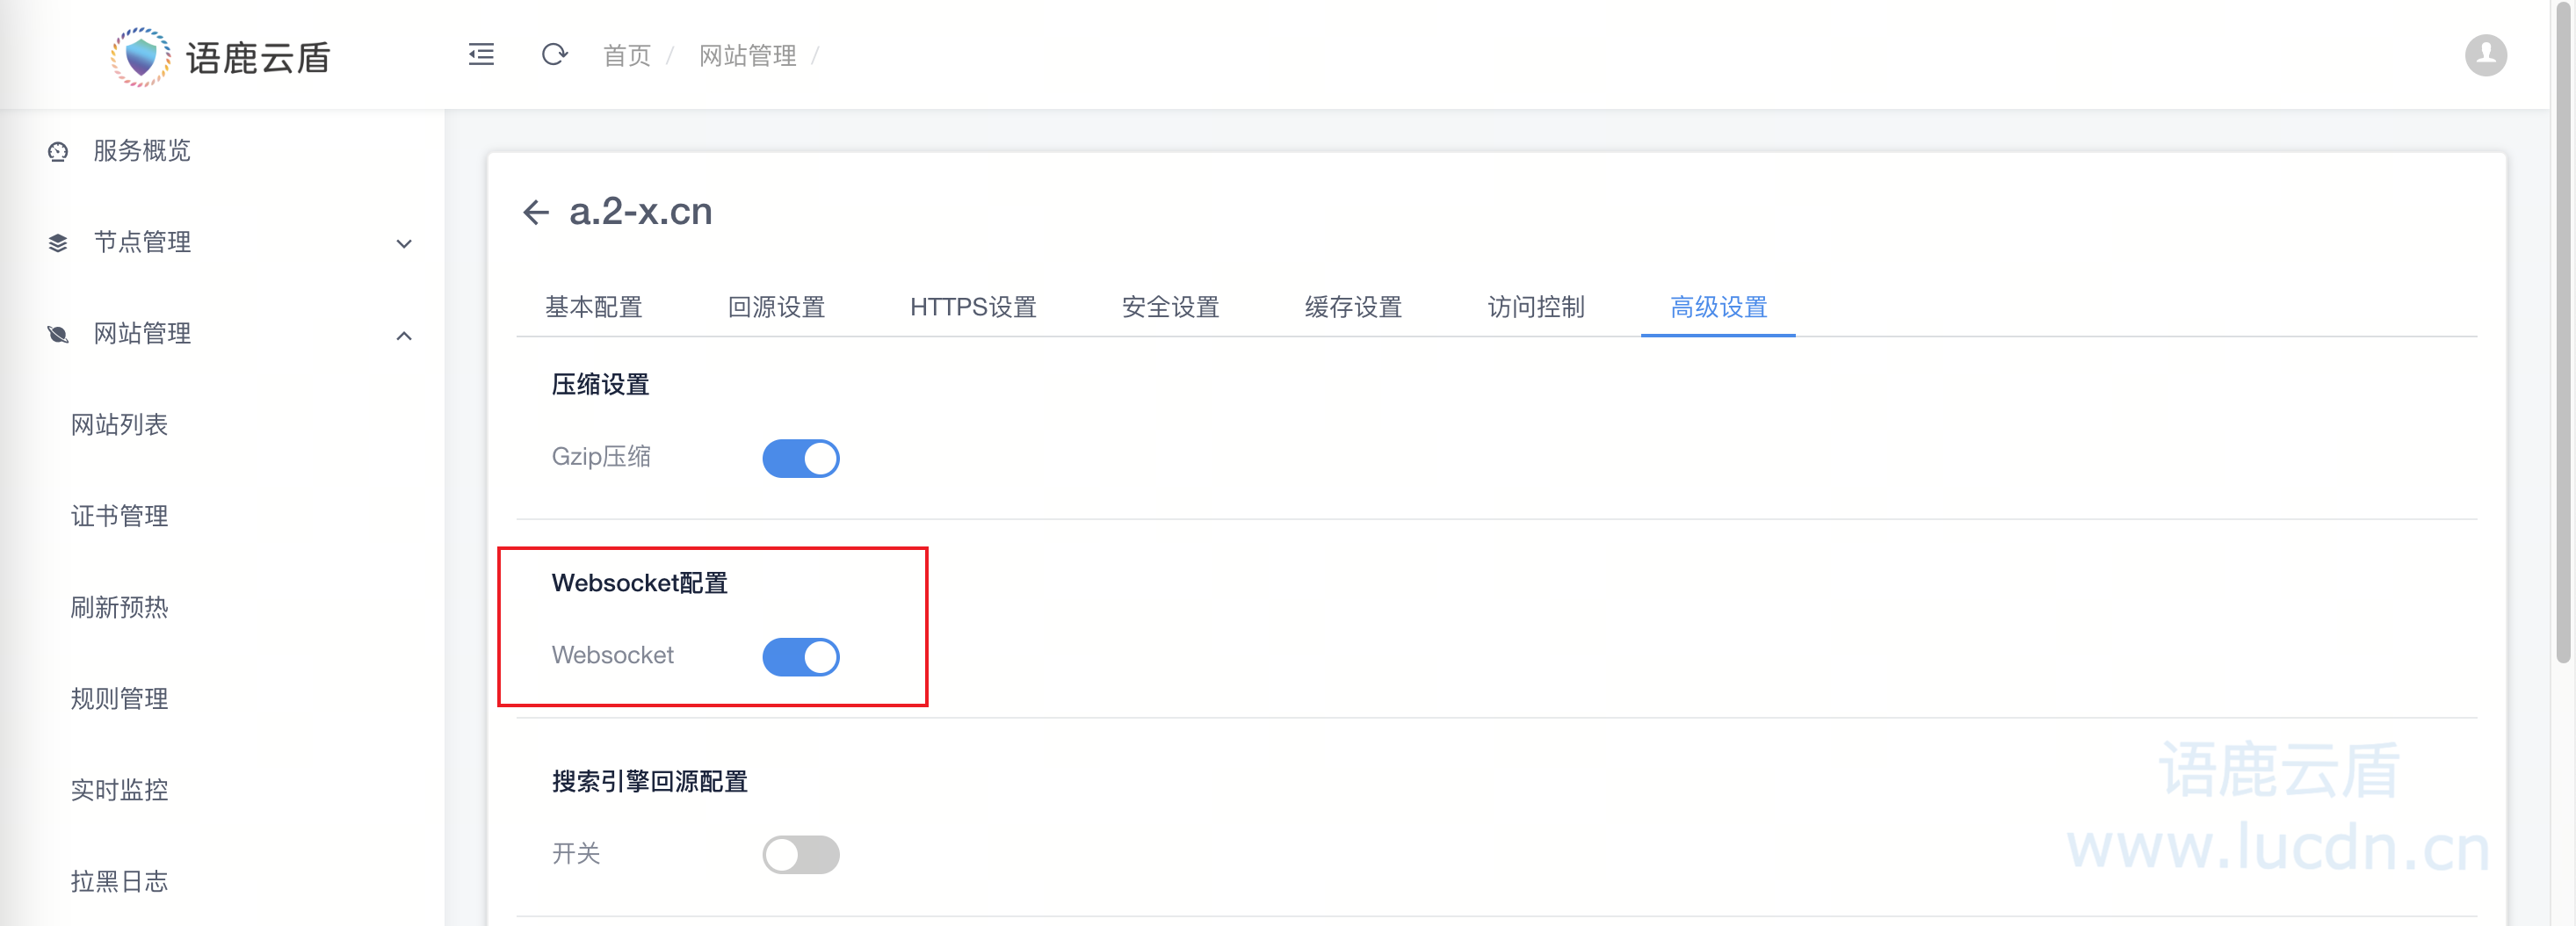Image resolution: width=2576 pixels, height=926 pixels.
Task: Open the user avatar menu
Action: pyautogui.click(x=2487, y=55)
